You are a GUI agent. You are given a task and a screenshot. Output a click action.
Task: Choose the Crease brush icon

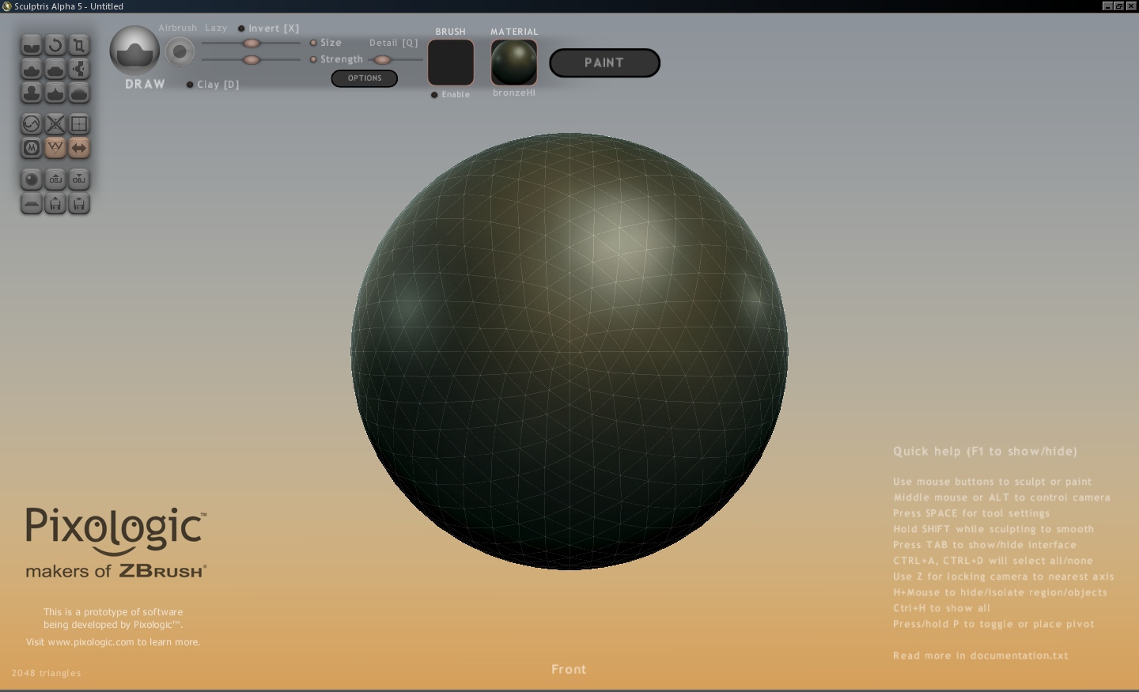pyautogui.click(x=31, y=45)
